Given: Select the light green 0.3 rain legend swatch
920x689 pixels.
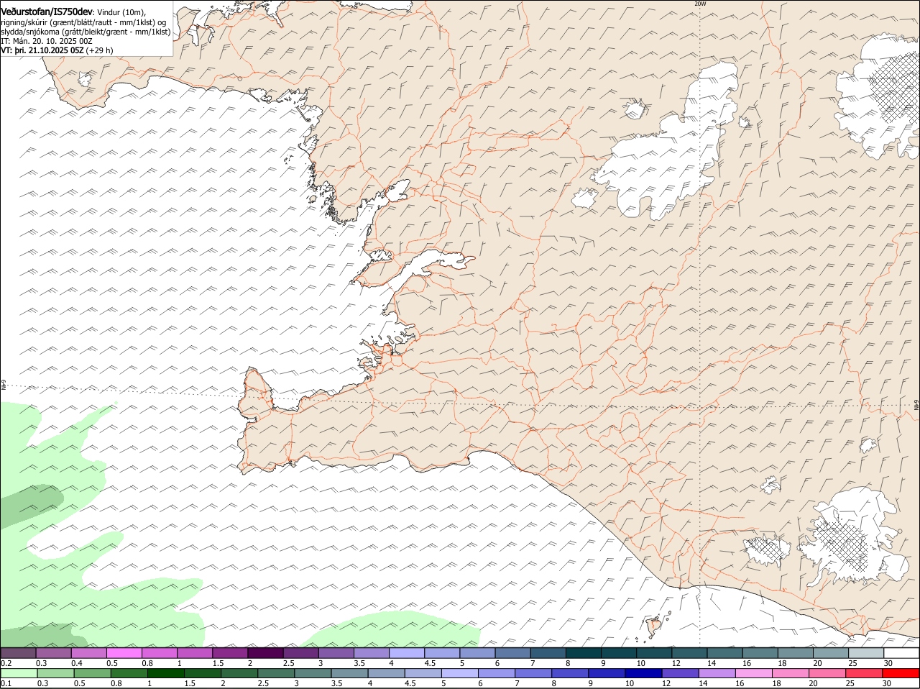Looking at the screenshot, I should tap(55, 673).
